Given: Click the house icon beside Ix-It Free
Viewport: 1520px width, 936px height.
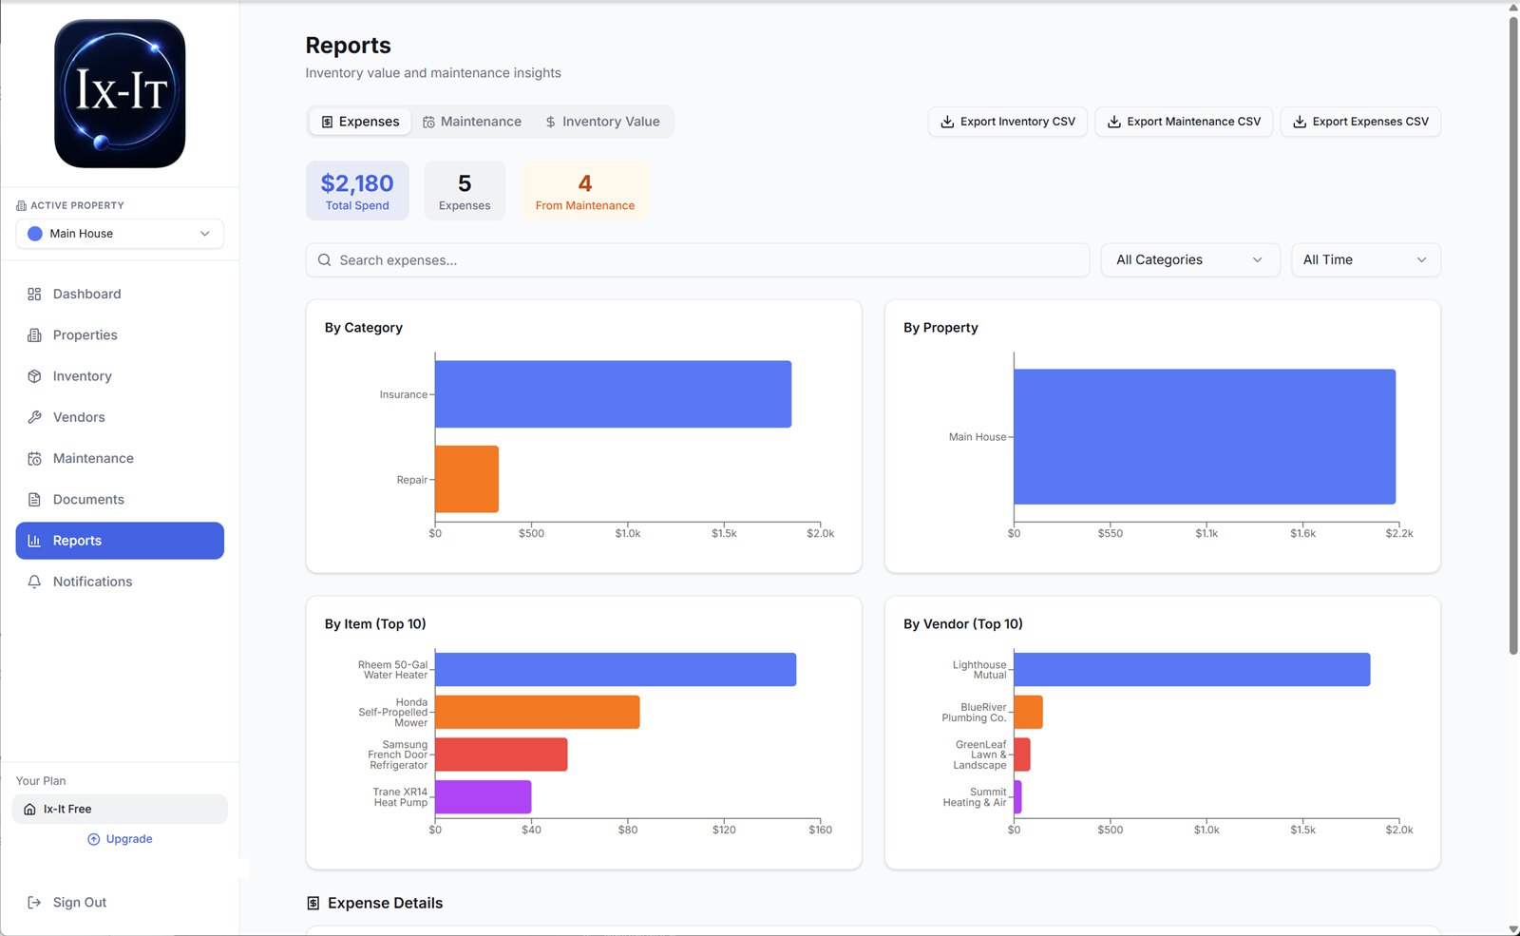Looking at the screenshot, I should coord(29,810).
